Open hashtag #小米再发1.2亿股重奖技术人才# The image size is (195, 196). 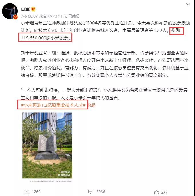pos(53,105)
